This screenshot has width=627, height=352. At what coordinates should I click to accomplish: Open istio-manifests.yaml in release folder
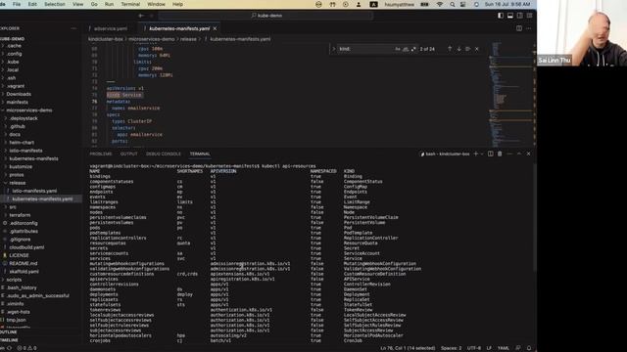[34, 191]
